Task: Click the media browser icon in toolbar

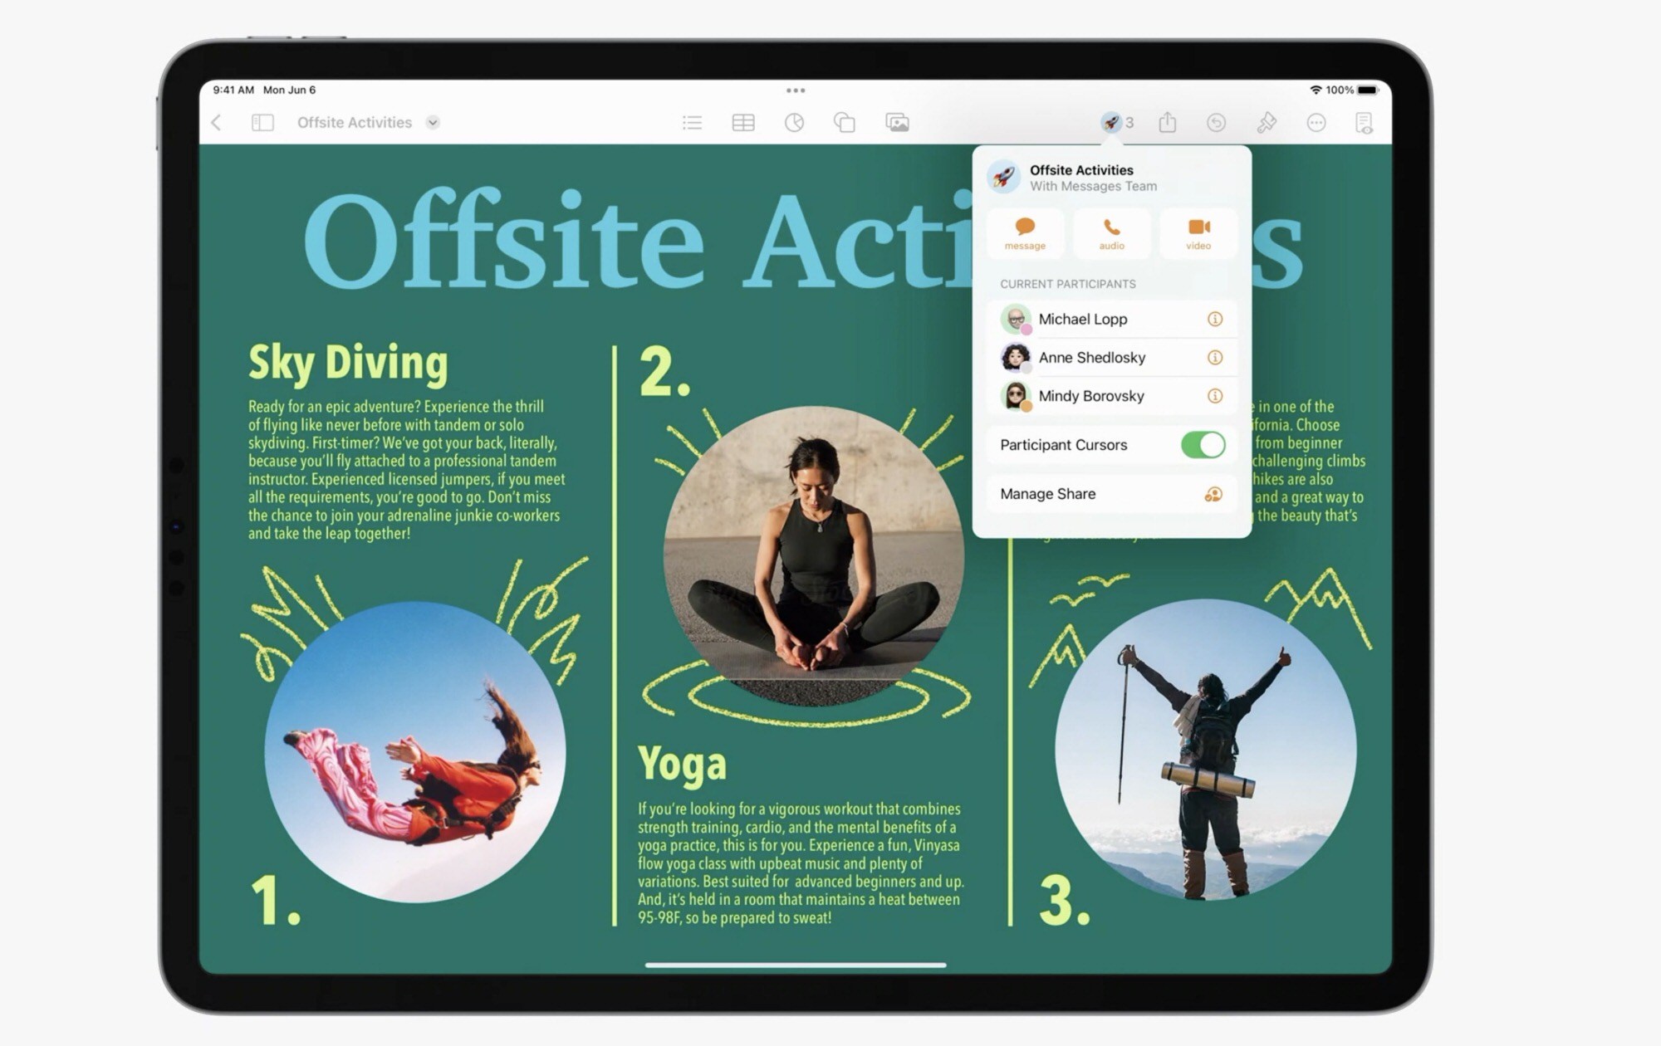Action: (x=897, y=122)
